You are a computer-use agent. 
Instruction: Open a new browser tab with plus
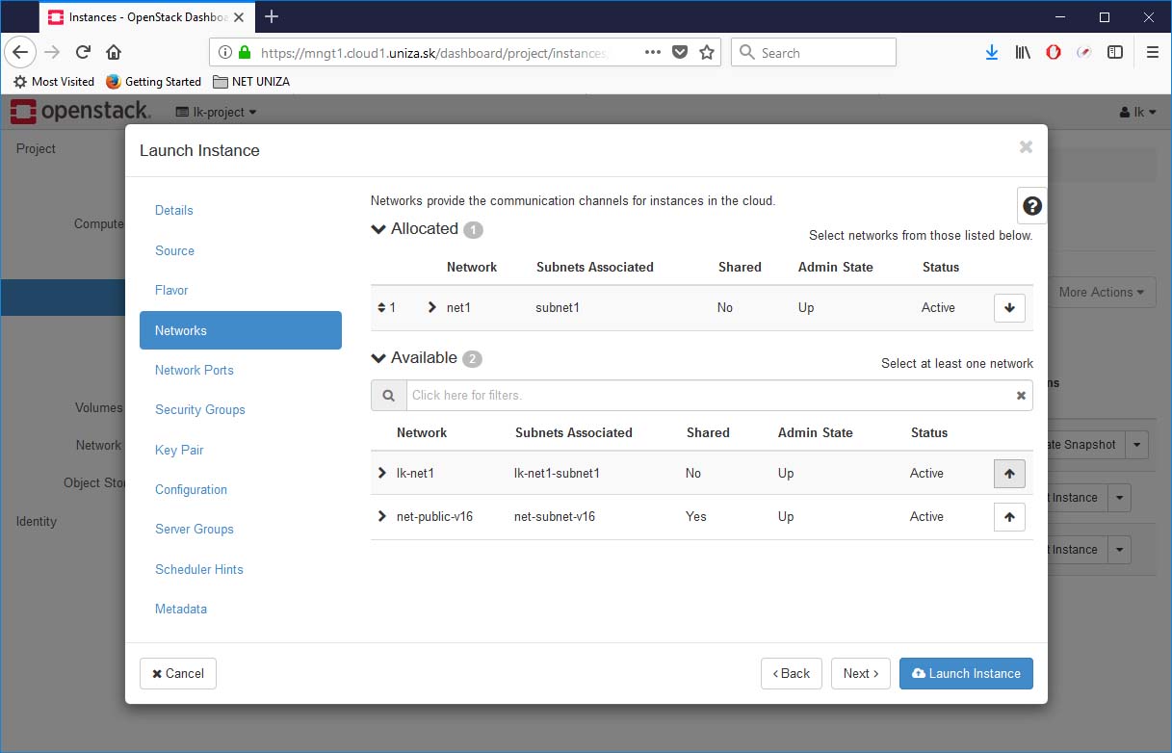click(272, 16)
